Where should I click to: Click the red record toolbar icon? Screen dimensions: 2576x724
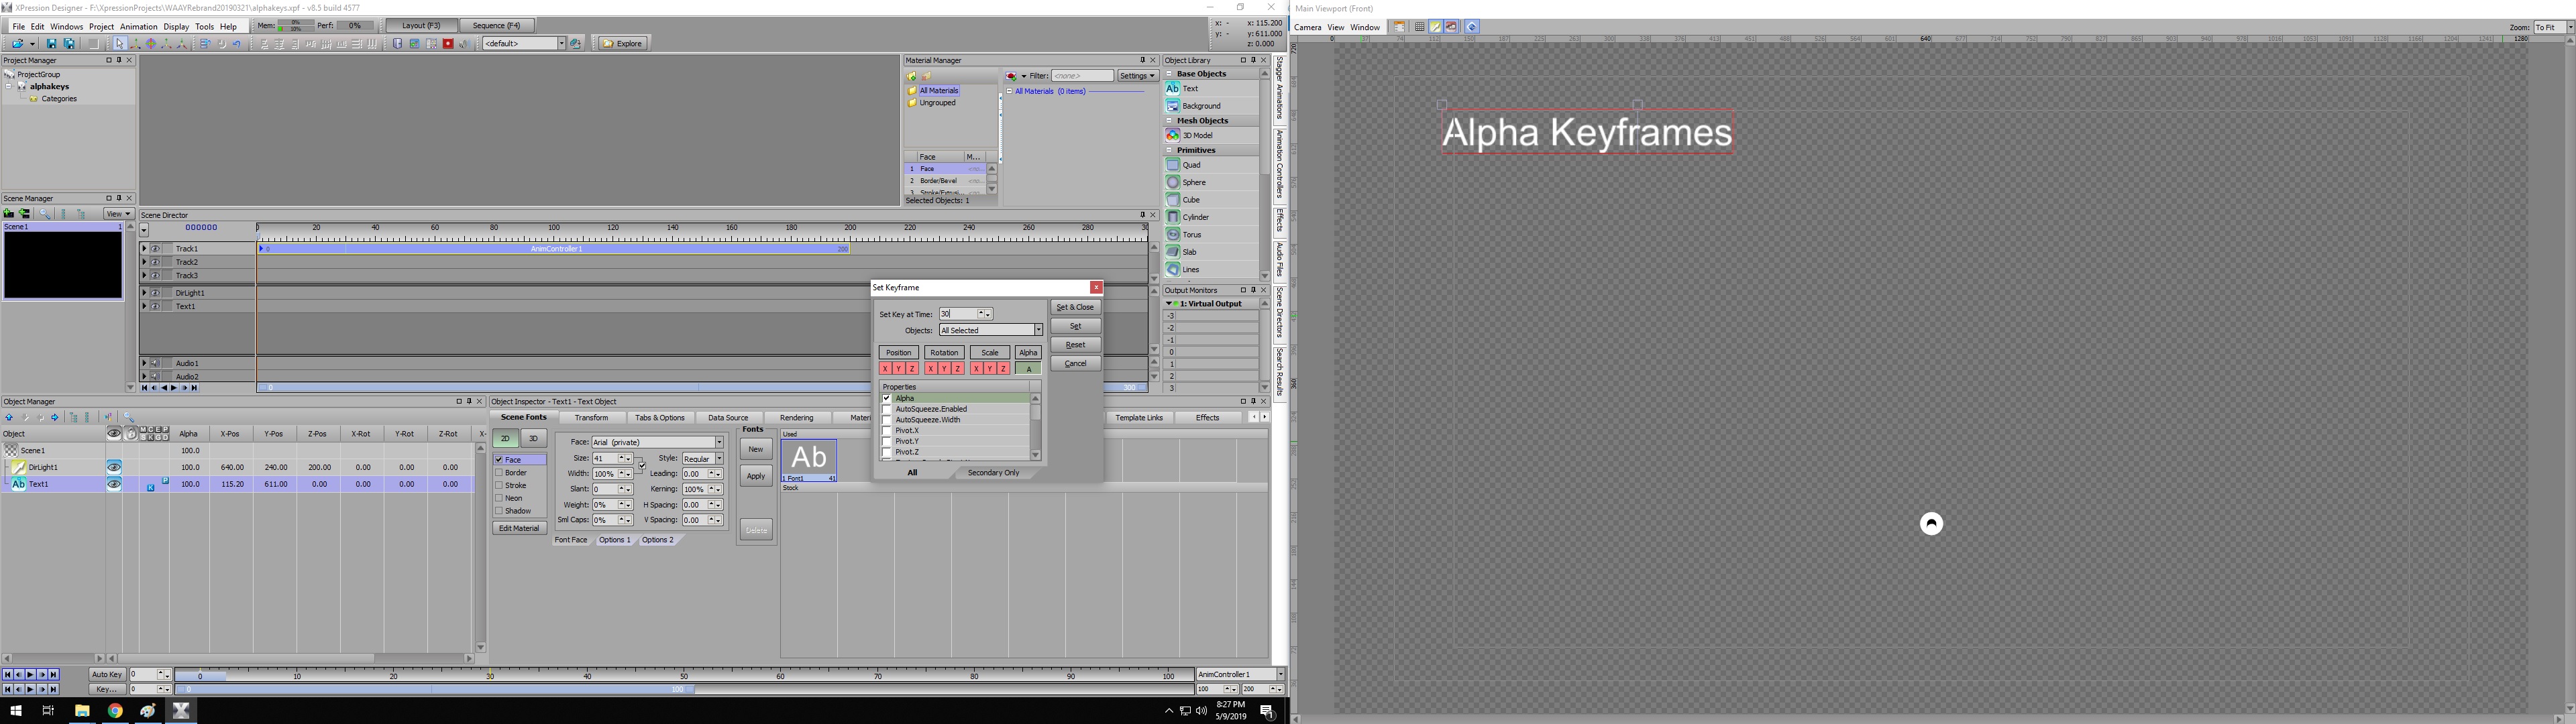pos(448,43)
